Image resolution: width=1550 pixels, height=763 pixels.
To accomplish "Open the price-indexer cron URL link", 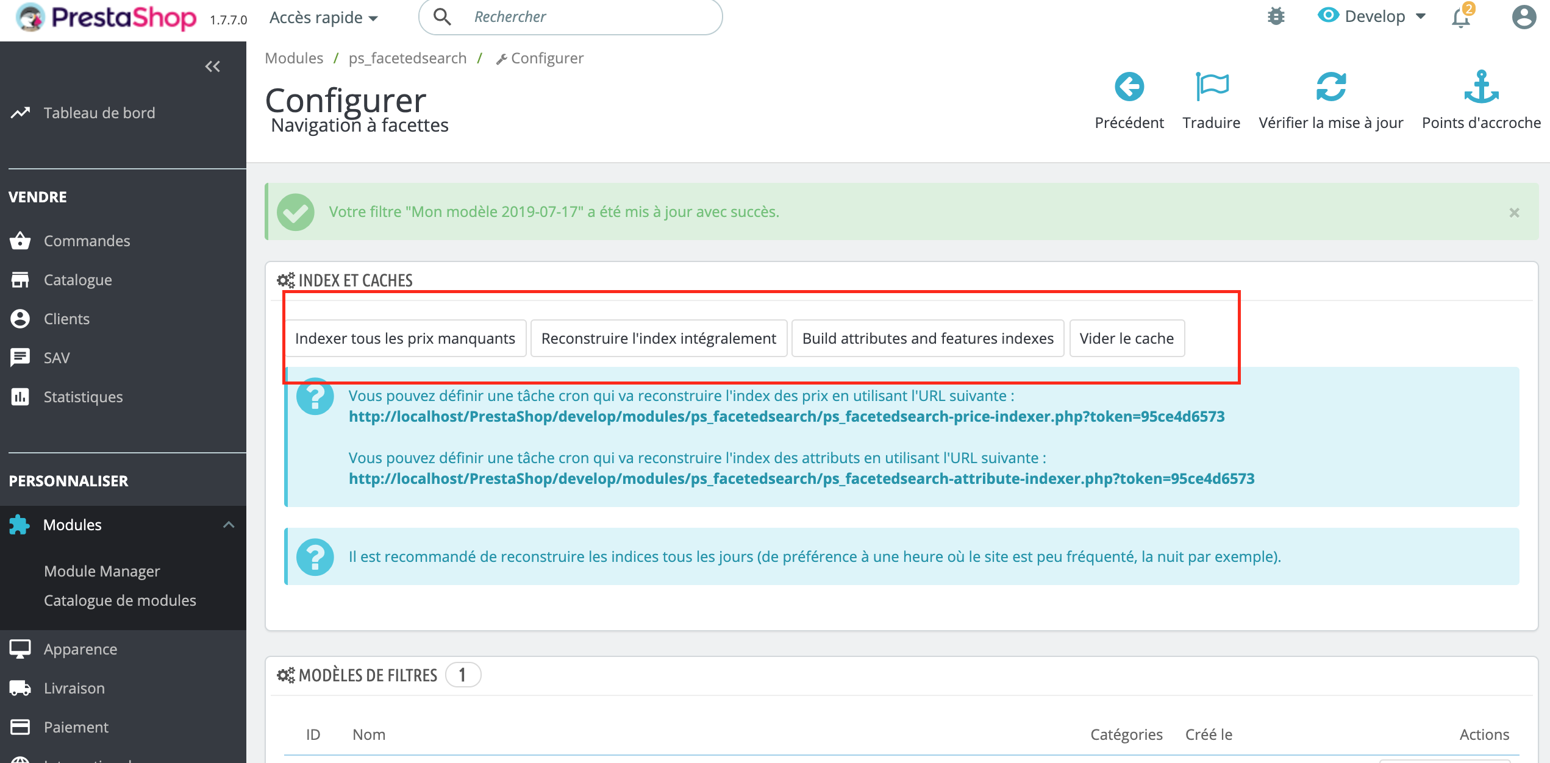I will [787, 416].
